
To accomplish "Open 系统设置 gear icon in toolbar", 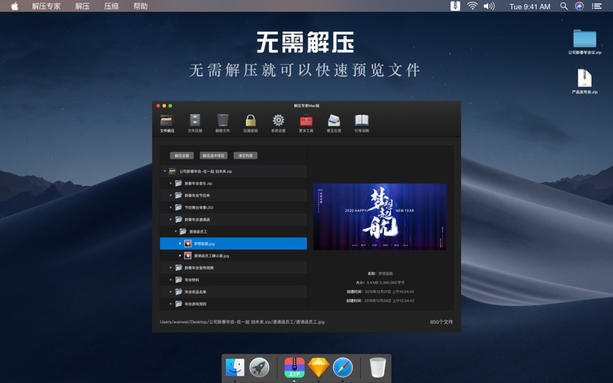I will tap(278, 121).
